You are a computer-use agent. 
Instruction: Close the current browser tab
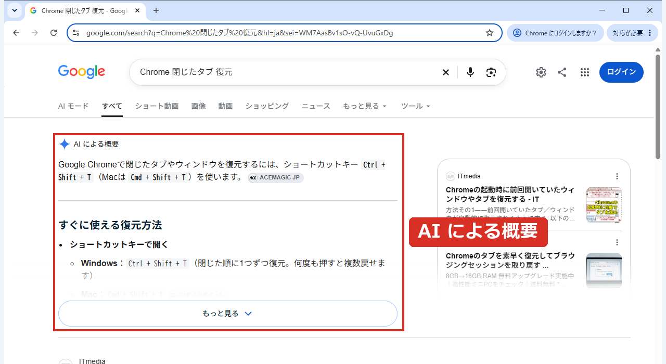(138, 10)
